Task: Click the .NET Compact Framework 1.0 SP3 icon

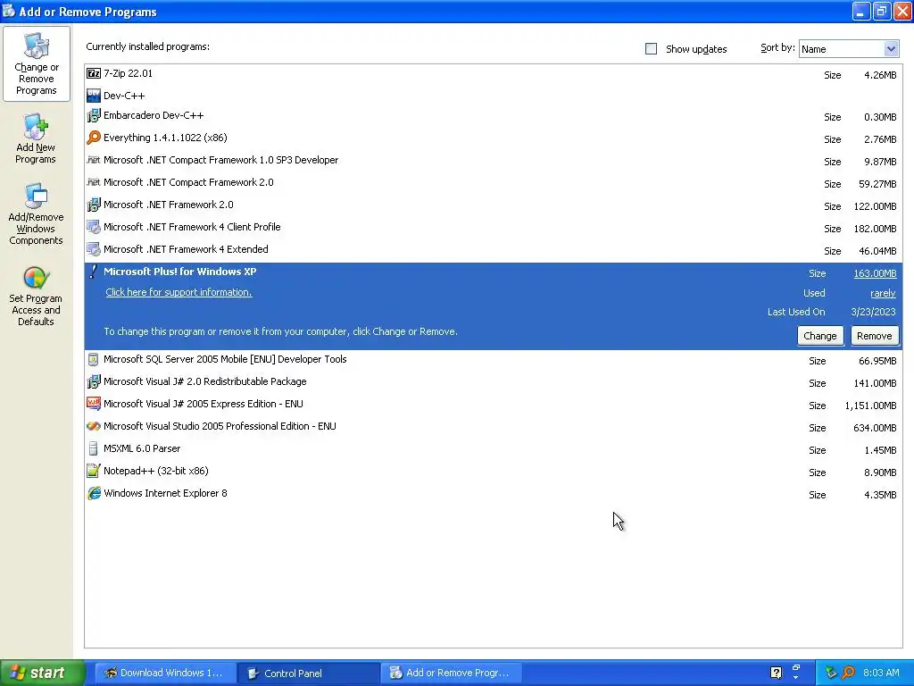Action: pyautogui.click(x=93, y=160)
